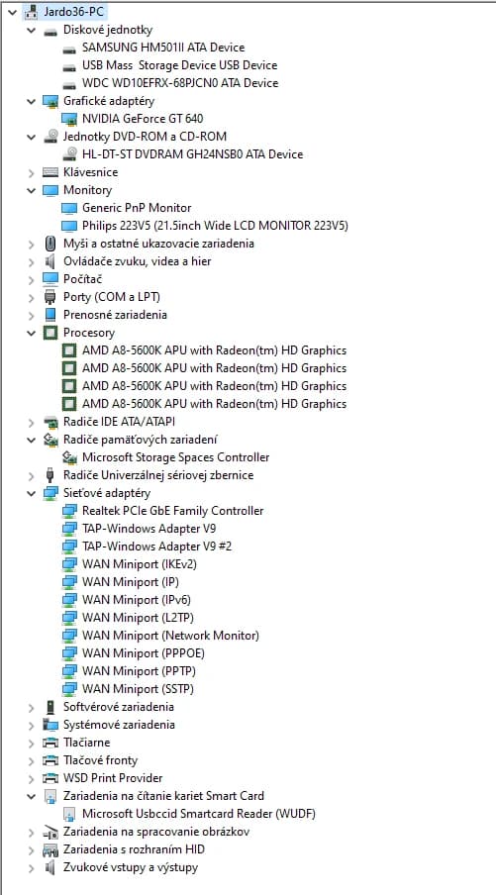Expand the Porty (COM a LPT) category
The image size is (496, 895).
click(x=32, y=297)
